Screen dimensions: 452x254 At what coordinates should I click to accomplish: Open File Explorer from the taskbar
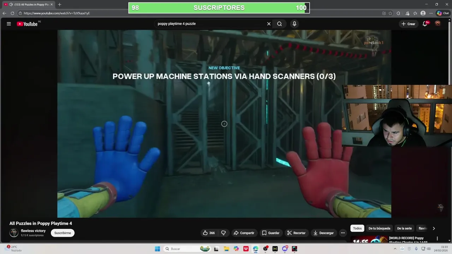tap(226, 249)
